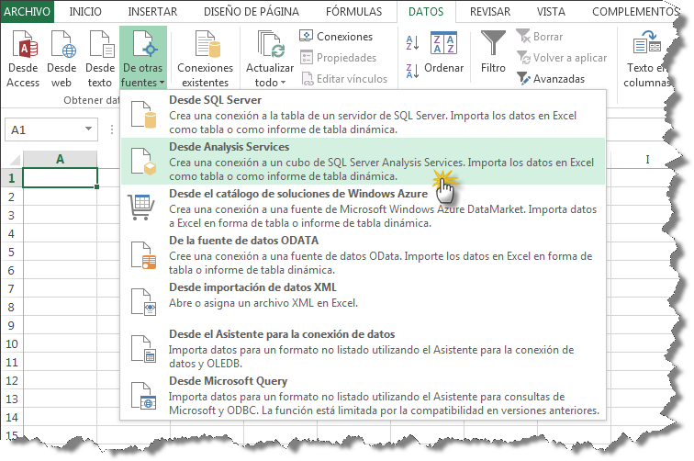Select row 1 header
Image resolution: width=694 pixels, height=461 pixels.
[x=12, y=177]
